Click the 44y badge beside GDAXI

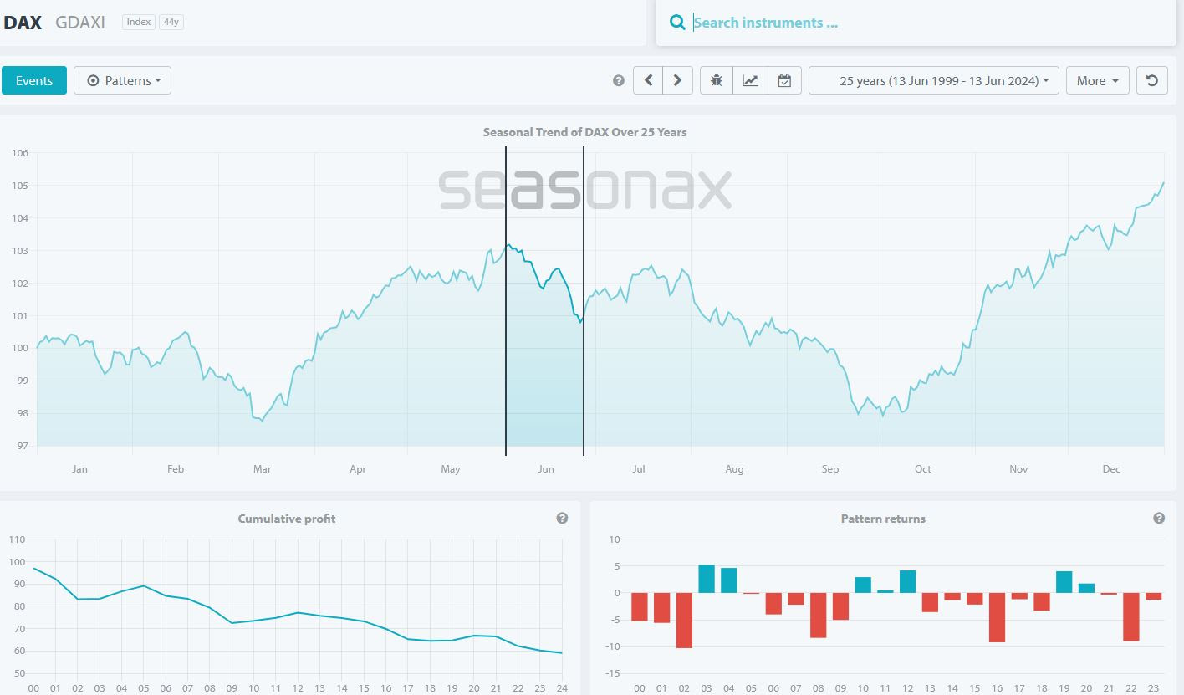171,22
